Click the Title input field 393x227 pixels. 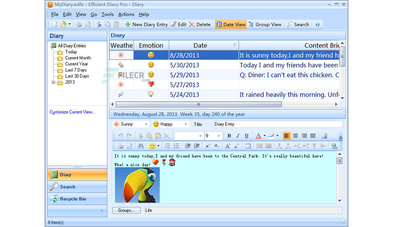[278, 124]
